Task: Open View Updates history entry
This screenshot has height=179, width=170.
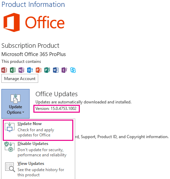Action: [38, 170]
